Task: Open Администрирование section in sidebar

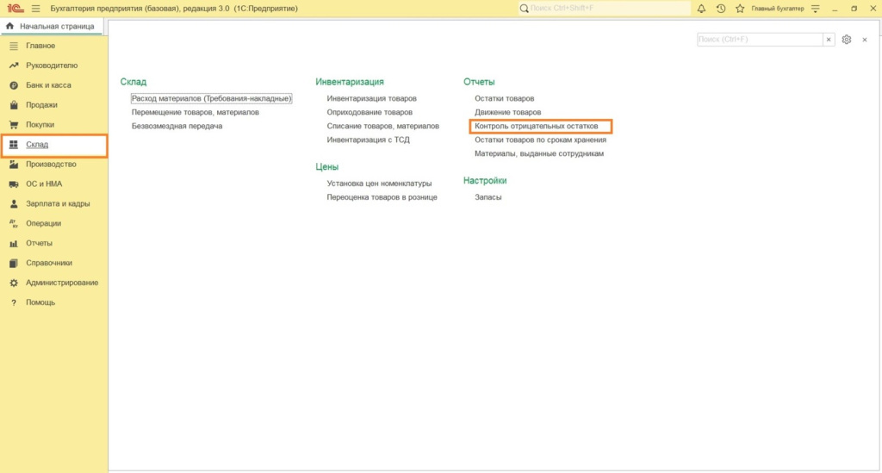Action: tap(61, 283)
